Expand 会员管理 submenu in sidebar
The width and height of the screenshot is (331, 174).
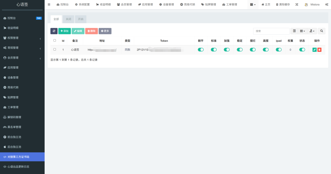click(22, 58)
